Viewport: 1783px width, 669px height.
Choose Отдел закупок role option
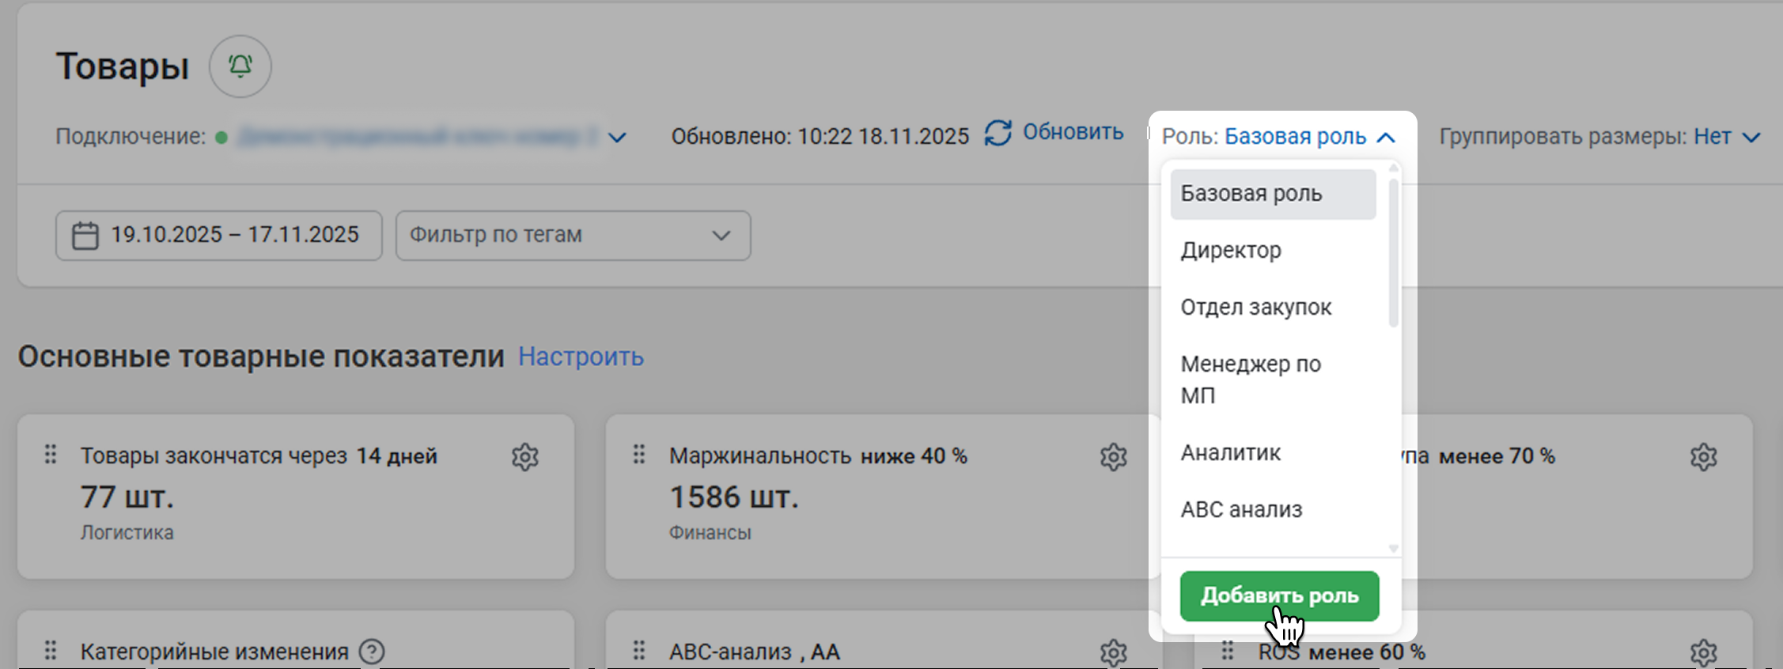coord(1255,308)
